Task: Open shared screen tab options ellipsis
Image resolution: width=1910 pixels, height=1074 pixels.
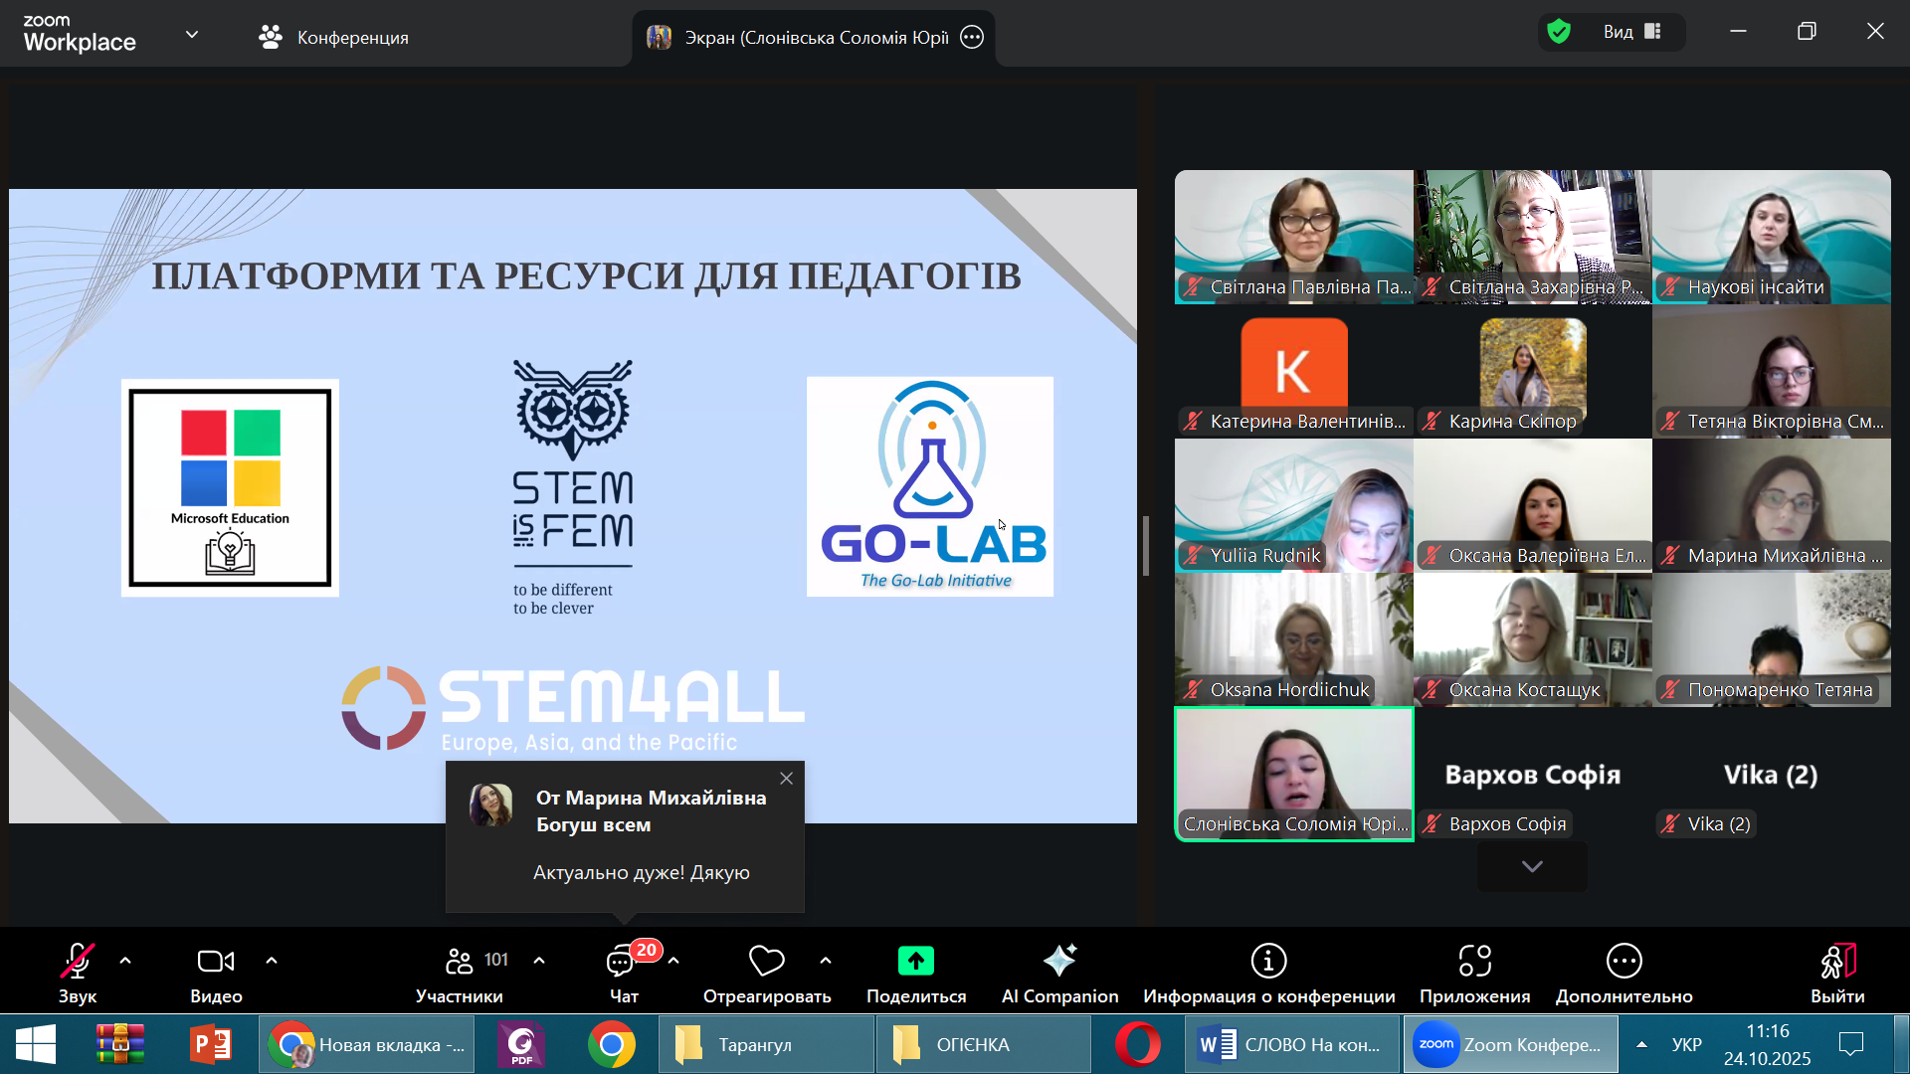Action: pos(972,38)
